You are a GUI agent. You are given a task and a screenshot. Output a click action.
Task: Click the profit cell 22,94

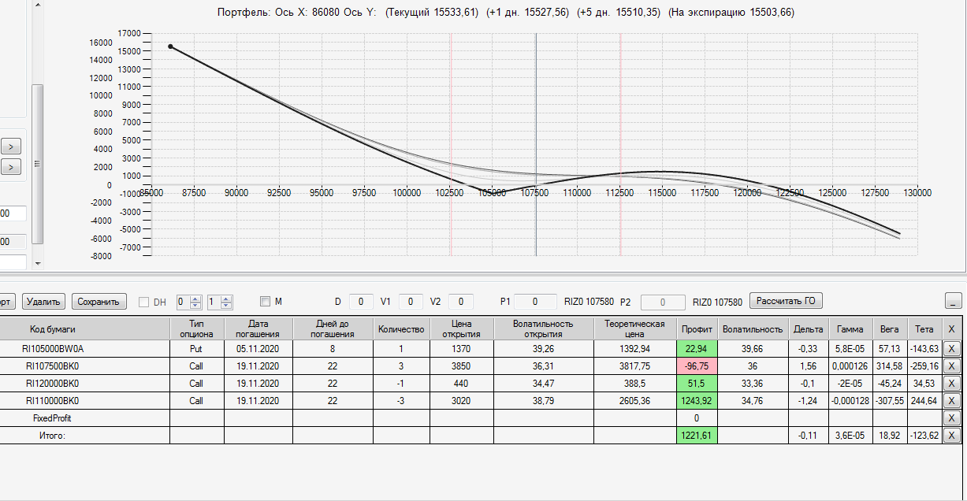tap(697, 349)
